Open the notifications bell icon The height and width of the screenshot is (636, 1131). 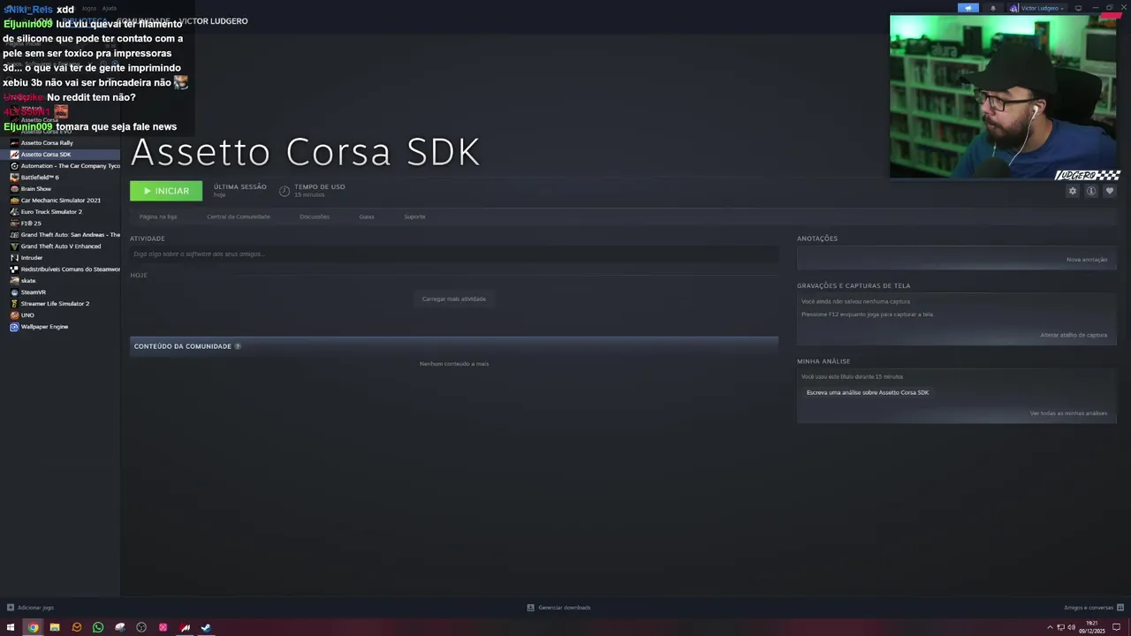992,8
